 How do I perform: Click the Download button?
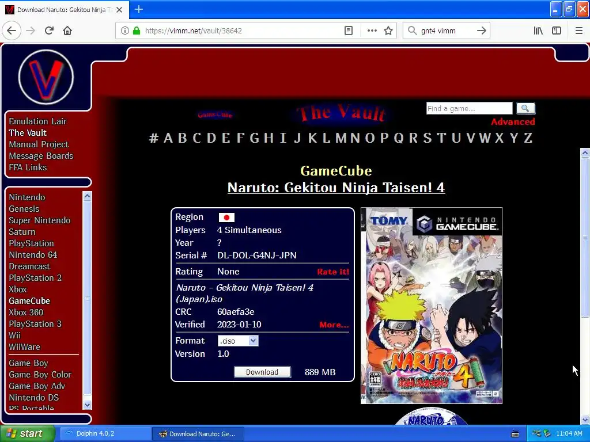[262, 372]
